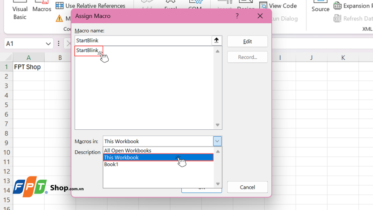Open the Macros in dropdown arrow
This screenshot has height=210, width=373.
point(217,141)
